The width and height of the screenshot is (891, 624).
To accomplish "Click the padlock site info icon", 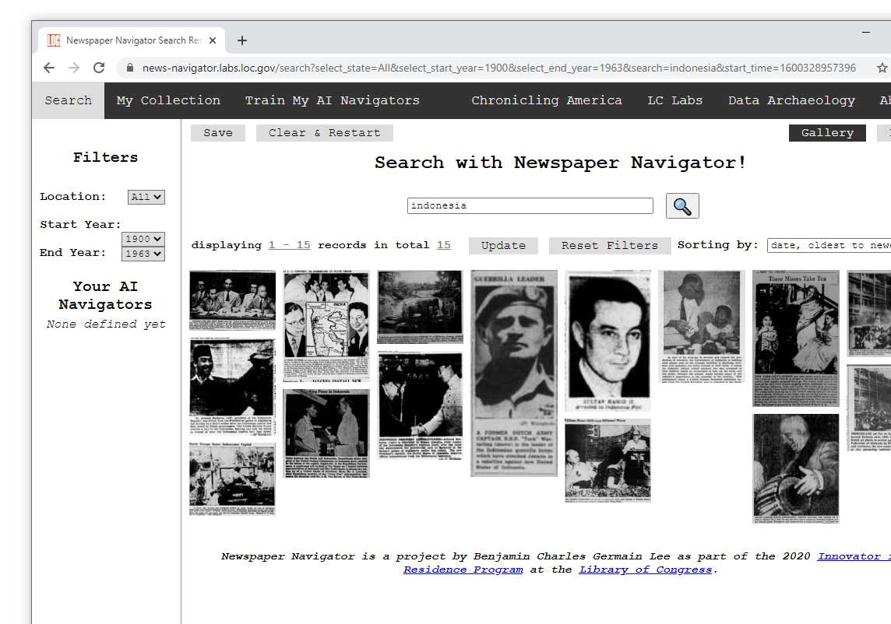I will click(130, 68).
